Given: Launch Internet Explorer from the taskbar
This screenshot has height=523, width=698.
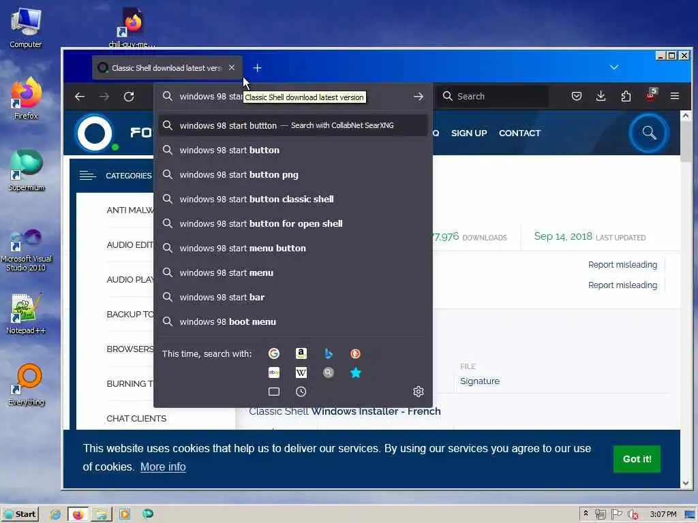Looking at the screenshot, I should (x=55, y=514).
